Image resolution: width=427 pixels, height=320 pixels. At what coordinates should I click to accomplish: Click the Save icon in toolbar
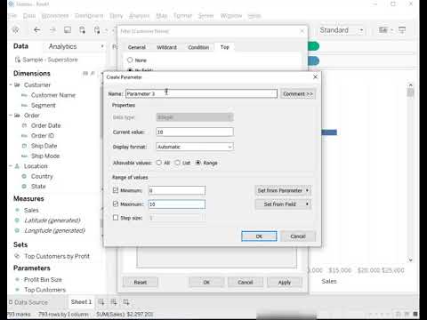point(68,30)
